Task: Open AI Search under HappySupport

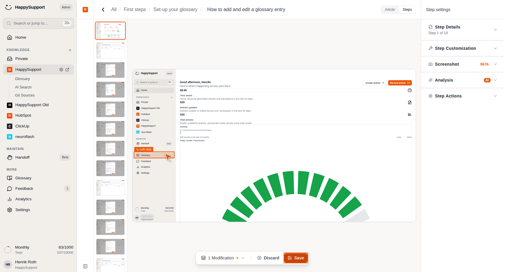Action: [x=23, y=87]
